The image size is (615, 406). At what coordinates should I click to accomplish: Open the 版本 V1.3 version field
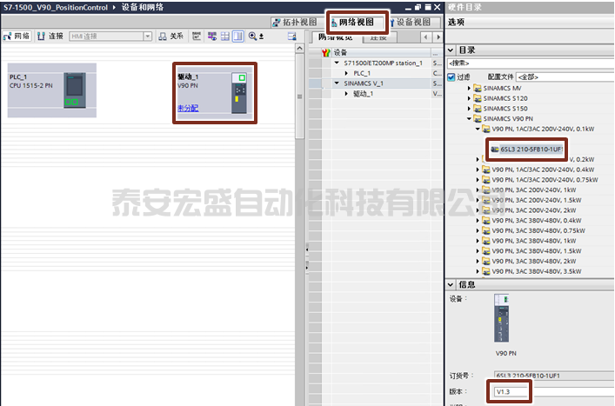coord(553,391)
